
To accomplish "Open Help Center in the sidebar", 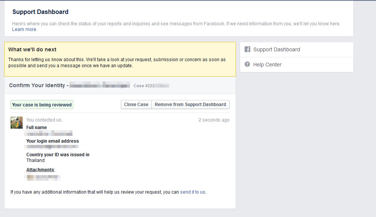I will click(297, 65).
